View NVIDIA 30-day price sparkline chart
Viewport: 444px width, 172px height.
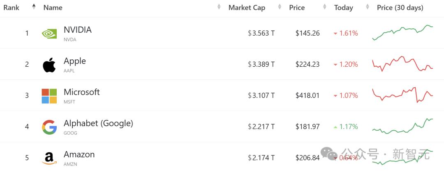tap(402, 33)
